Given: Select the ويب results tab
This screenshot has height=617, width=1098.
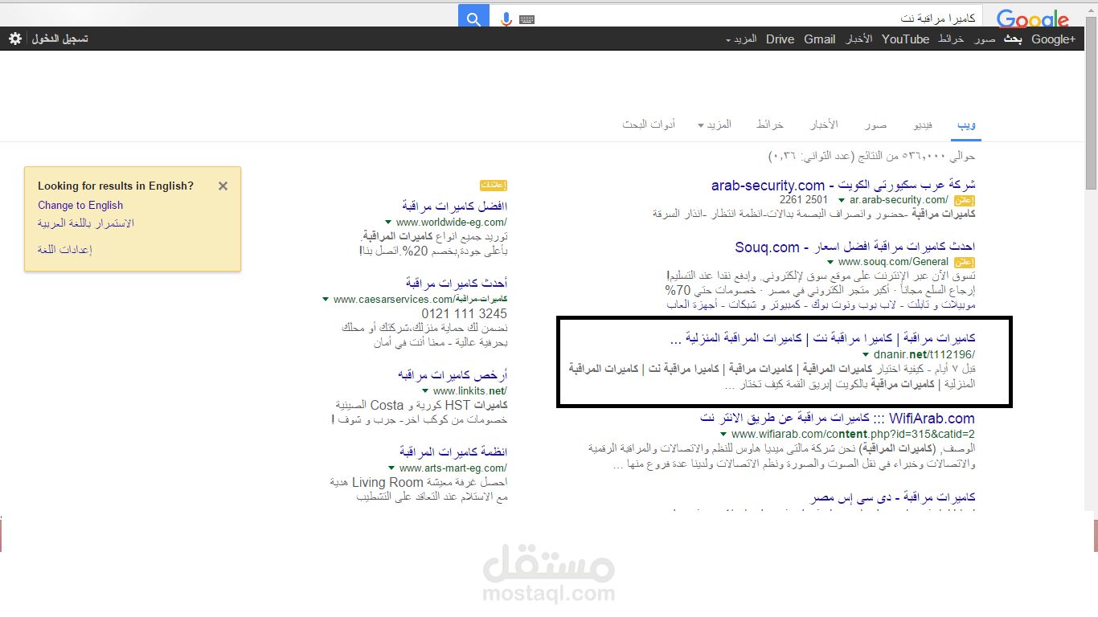Looking at the screenshot, I should point(967,125).
